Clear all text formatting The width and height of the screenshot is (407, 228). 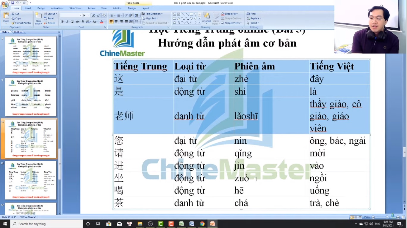pos(104,15)
